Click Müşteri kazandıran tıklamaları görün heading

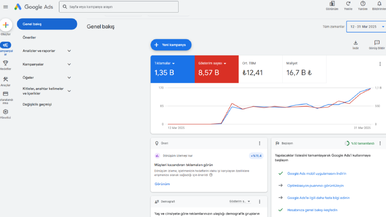pyautogui.click(x=184, y=165)
